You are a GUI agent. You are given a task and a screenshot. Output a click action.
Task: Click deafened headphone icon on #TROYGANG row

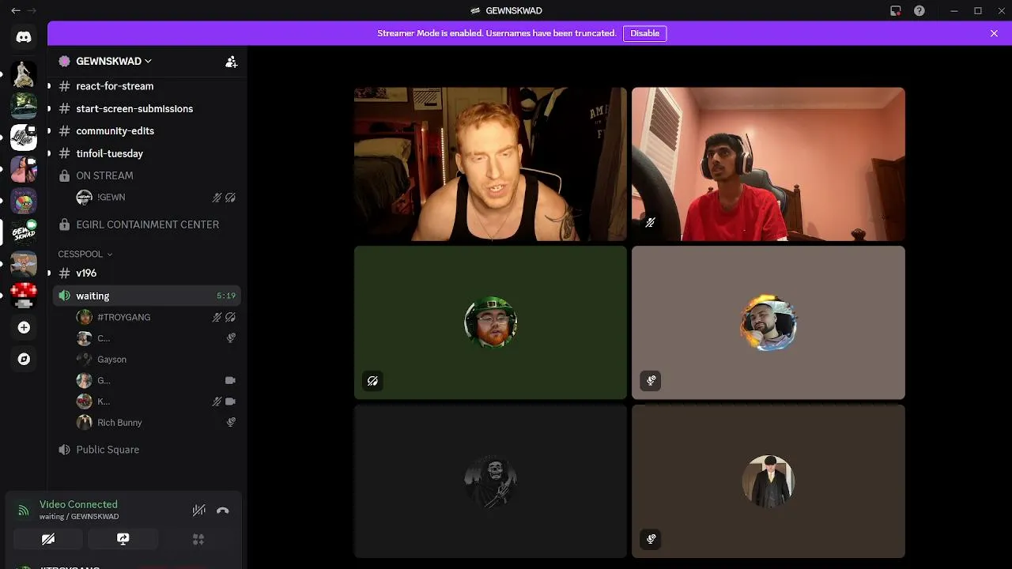coord(230,317)
